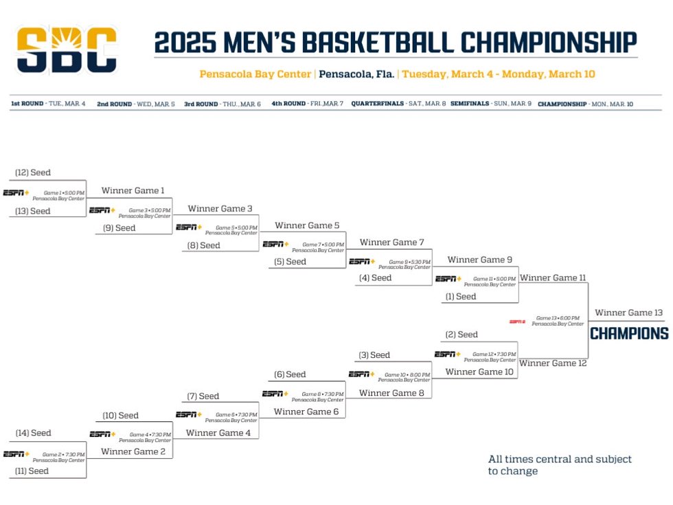Select the (14) Seed bracket slot
The image size is (673, 505).
click(x=34, y=434)
